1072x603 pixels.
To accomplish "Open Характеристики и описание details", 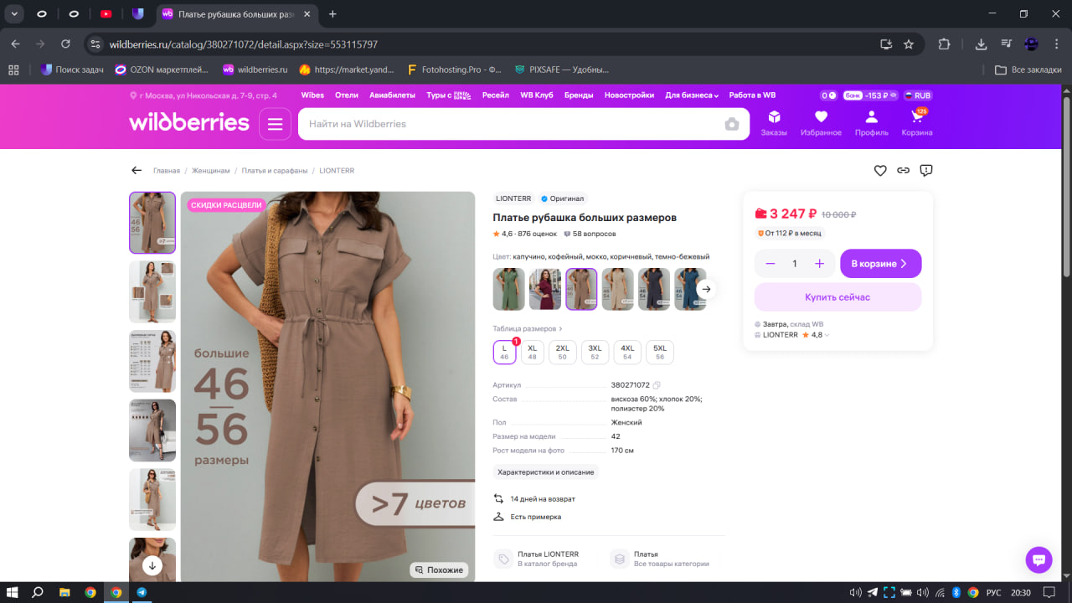I will click(x=546, y=472).
